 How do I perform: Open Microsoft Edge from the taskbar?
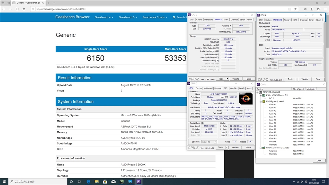tap(88, 181)
